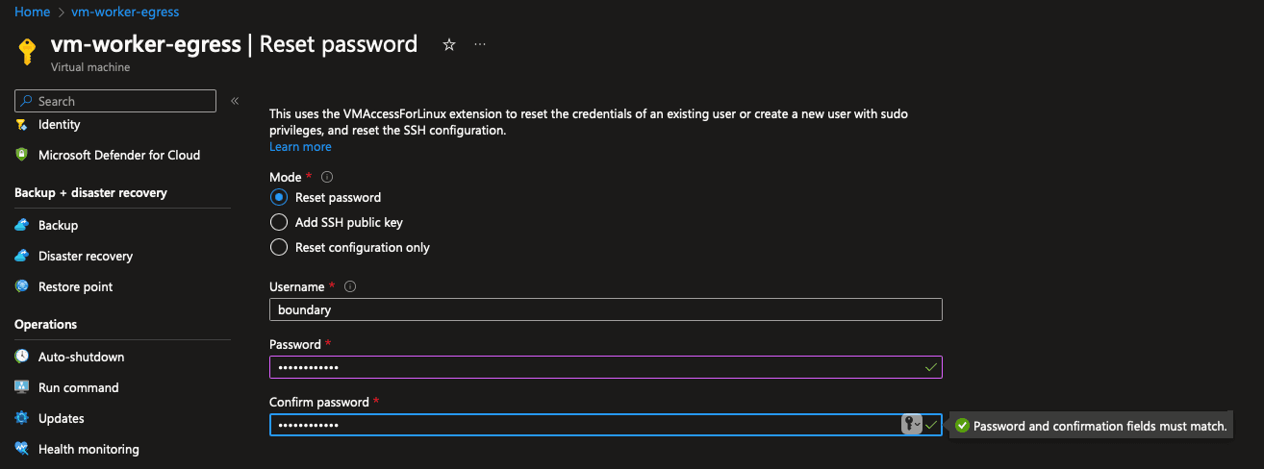Click the Identity sidebar icon

[x=21, y=125]
